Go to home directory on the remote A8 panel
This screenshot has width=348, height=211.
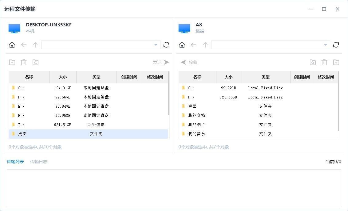coord(182,44)
